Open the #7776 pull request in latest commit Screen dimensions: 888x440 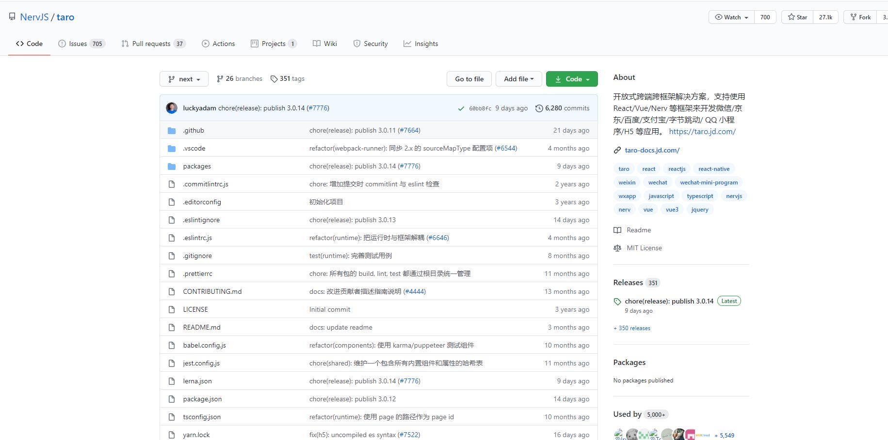pos(318,108)
